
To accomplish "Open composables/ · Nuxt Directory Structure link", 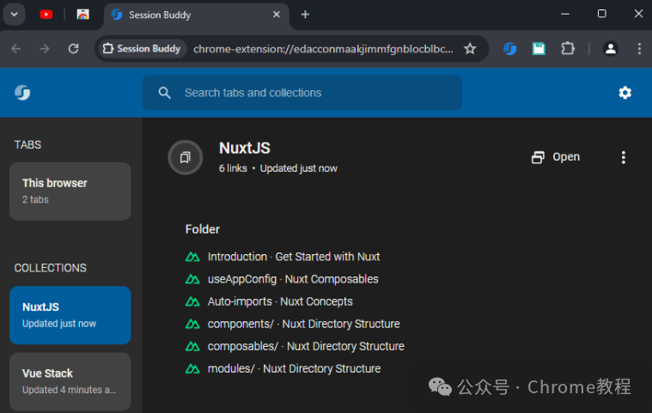I will click(x=306, y=347).
